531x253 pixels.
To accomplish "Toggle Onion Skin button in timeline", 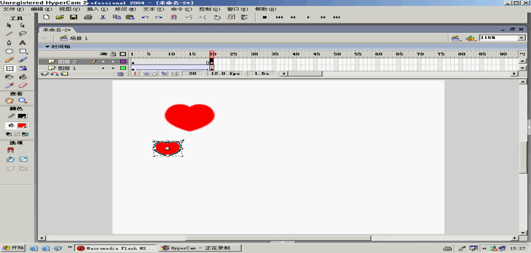I will coord(145,73).
